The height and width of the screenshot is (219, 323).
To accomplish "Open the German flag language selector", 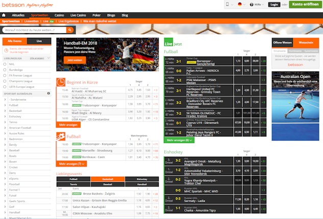I will pyautogui.click(x=240, y=4).
